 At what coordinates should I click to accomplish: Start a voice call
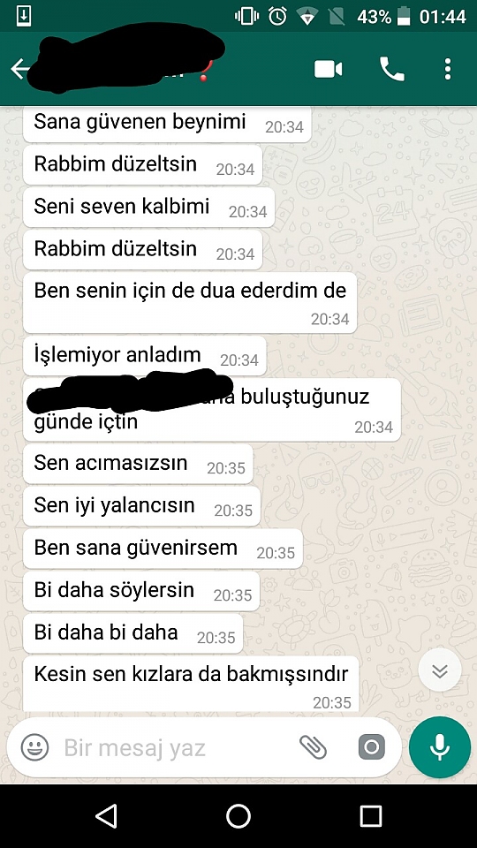coord(392,69)
